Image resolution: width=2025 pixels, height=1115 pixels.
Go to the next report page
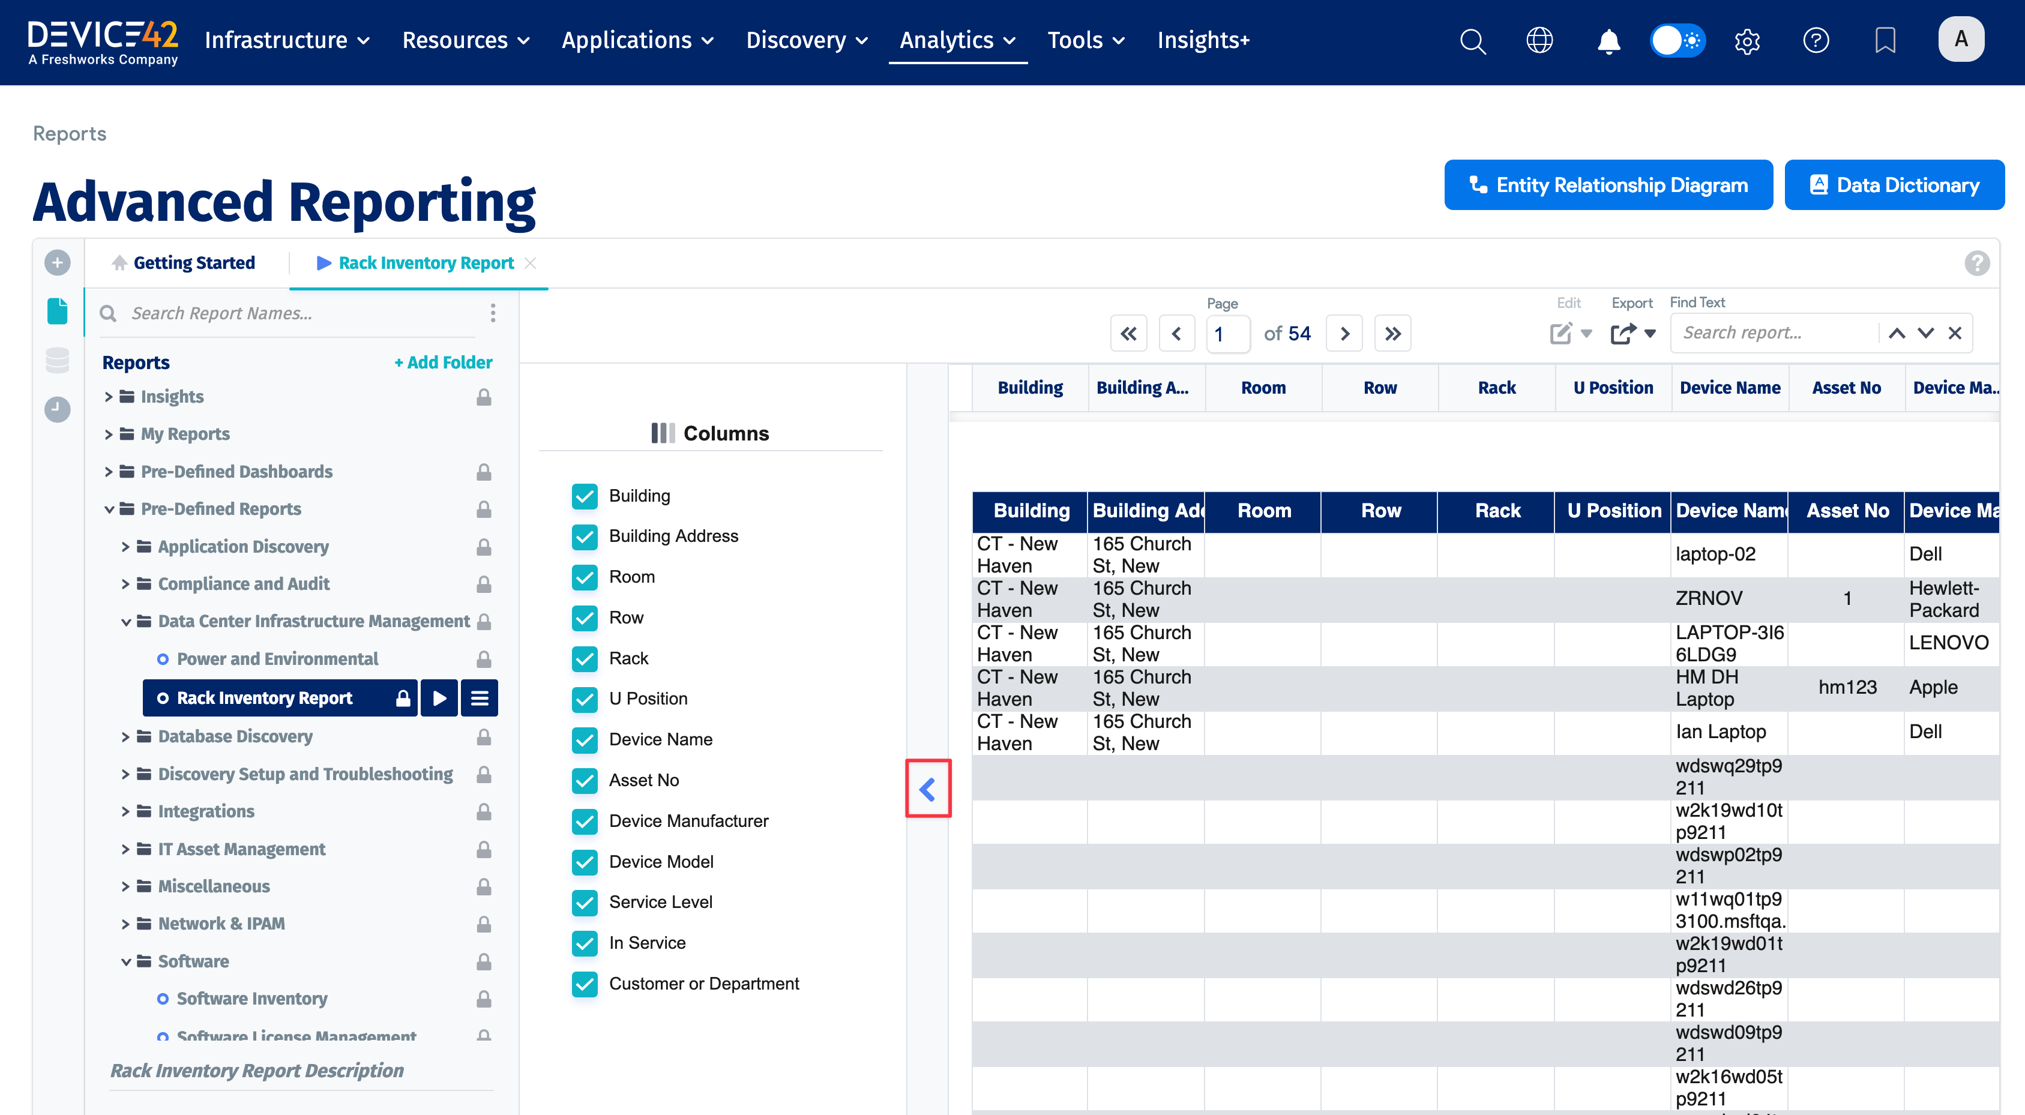tap(1344, 334)
